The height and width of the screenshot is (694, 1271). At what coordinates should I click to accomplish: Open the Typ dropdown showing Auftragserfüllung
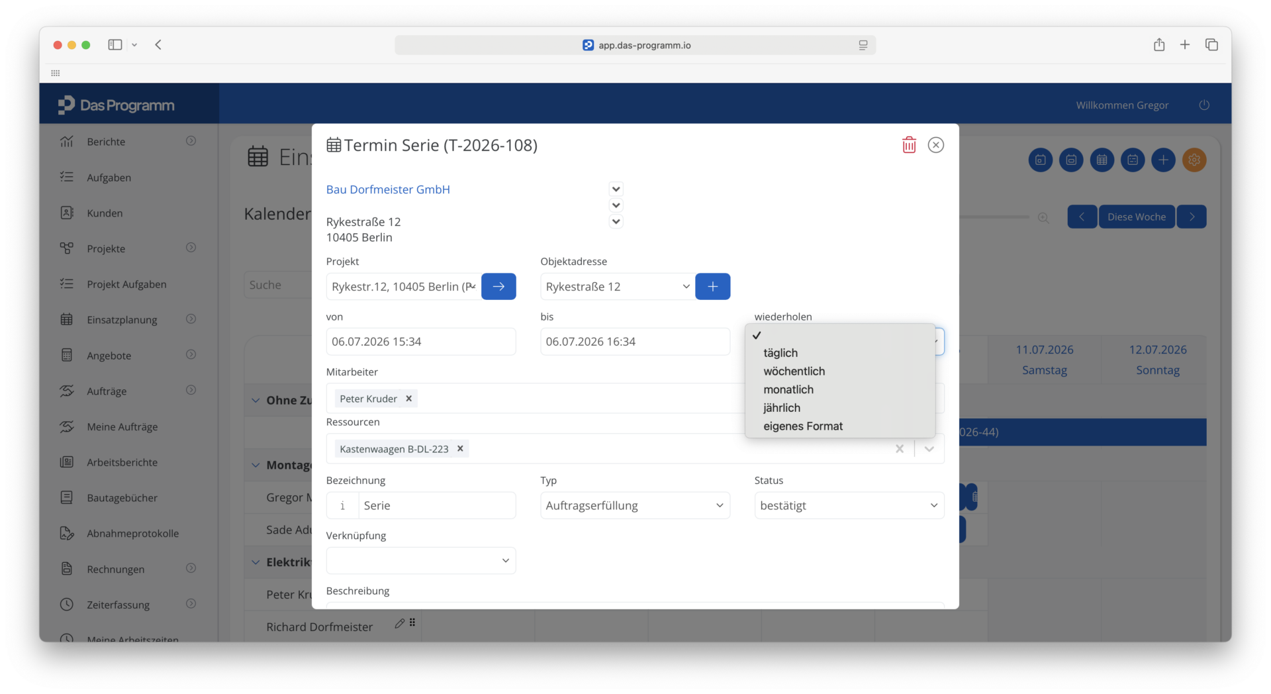[635, 506]
